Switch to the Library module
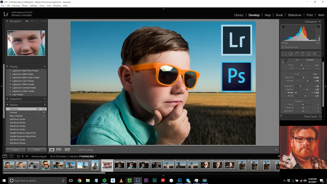327x184 pixels. click(x=239, y=15)
